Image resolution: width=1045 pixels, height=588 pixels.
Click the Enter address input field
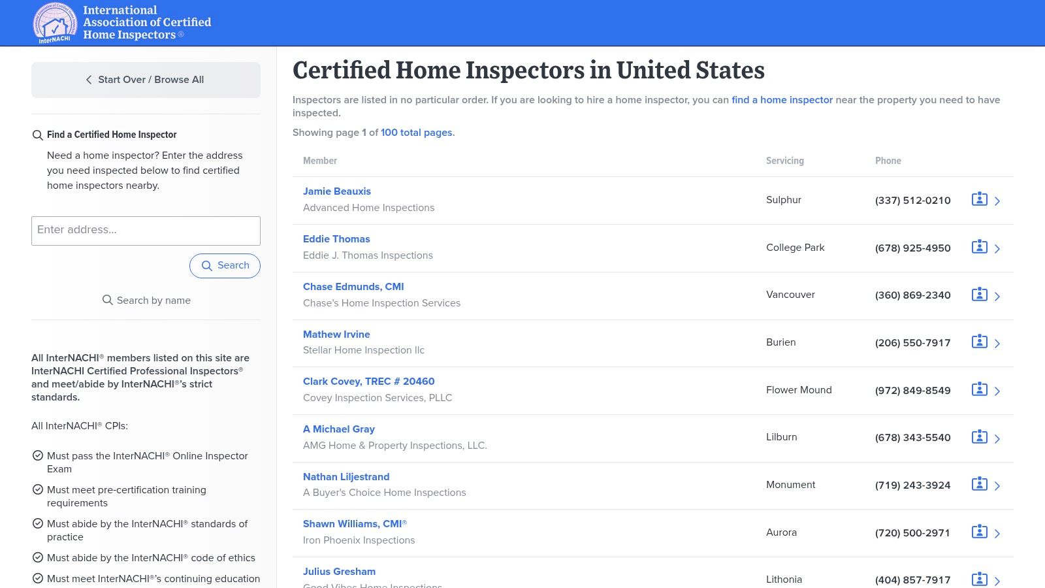pos(146,230)
